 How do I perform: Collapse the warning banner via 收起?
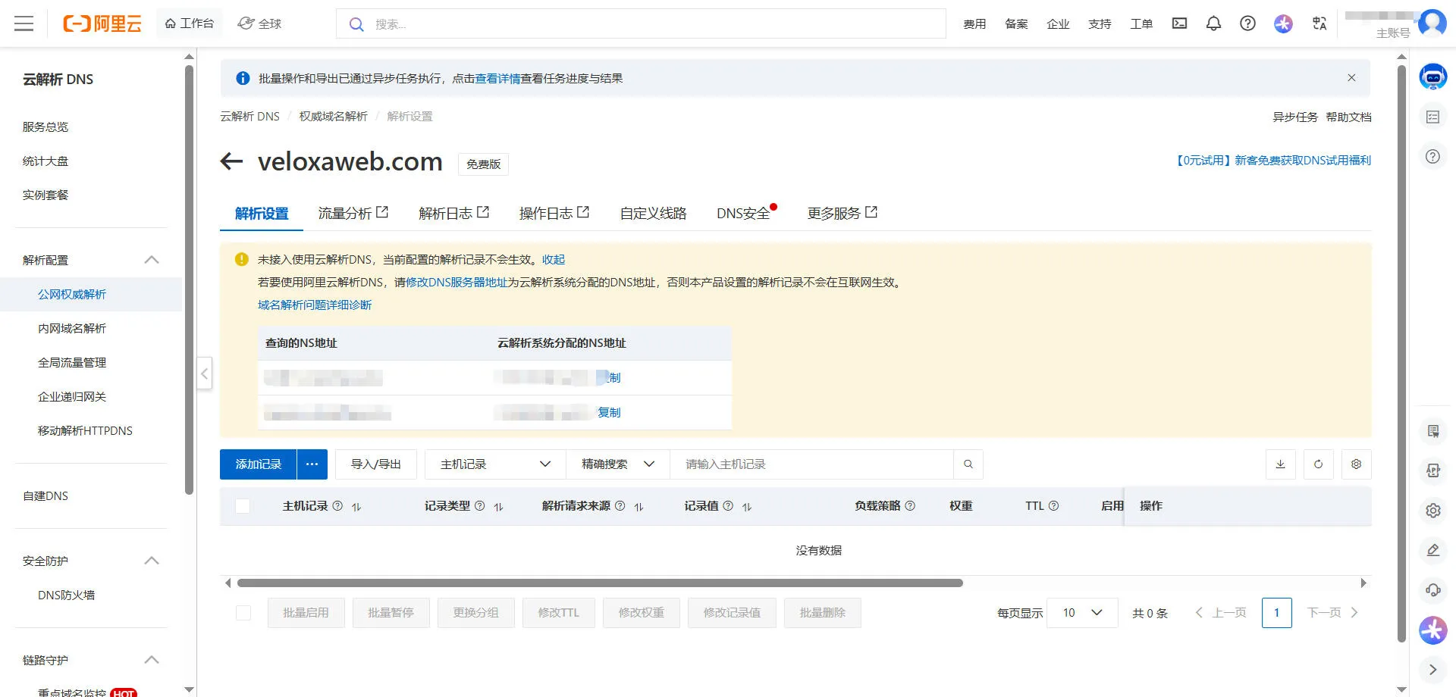553,259
